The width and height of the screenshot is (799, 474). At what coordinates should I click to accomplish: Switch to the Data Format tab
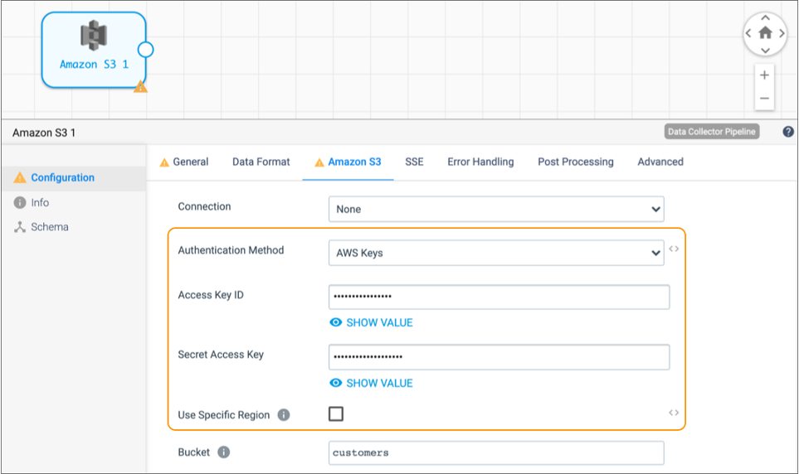[x=261, y=162]
